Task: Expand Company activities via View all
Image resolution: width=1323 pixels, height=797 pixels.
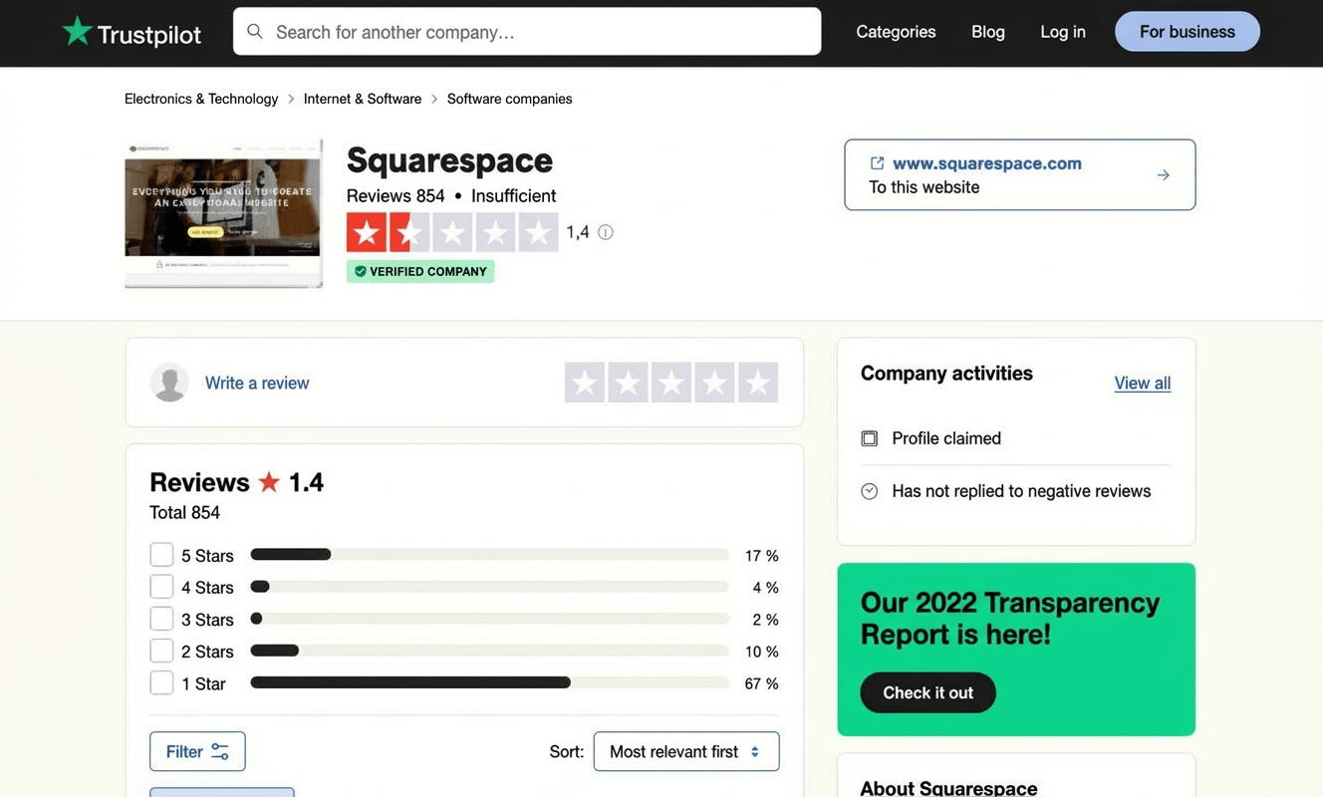Action: click(1142, 383)
